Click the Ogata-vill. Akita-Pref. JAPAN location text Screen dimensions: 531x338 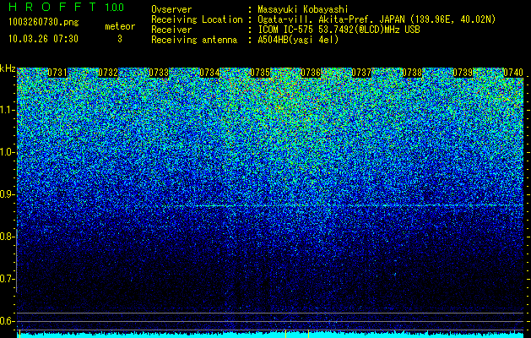click(377, 19)
